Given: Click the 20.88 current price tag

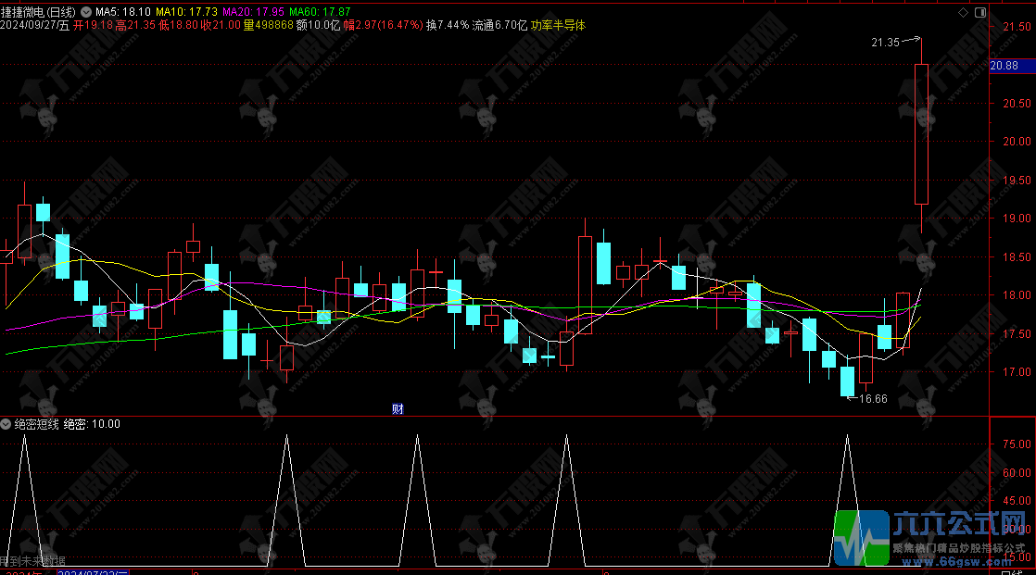Looking at the screenshot, I should coord(1004,66).
